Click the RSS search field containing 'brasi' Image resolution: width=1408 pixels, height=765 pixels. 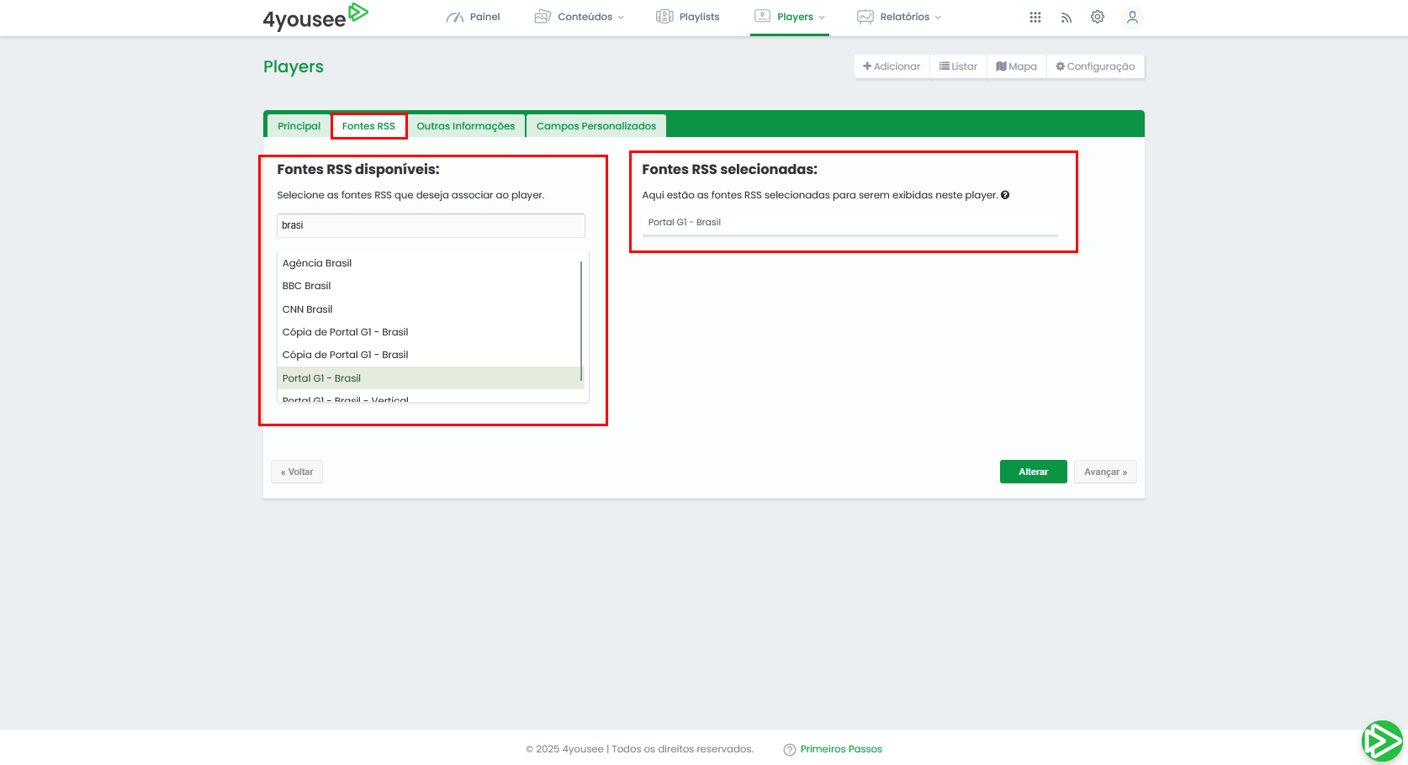click(x=431, y=225)
